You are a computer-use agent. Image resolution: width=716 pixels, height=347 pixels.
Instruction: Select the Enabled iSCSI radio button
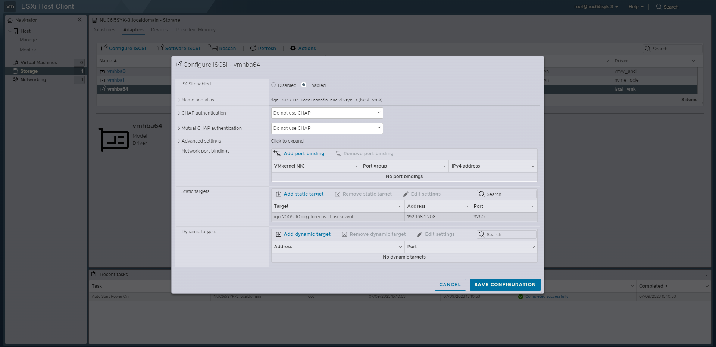pyautogui.click(x=304, y=85)
